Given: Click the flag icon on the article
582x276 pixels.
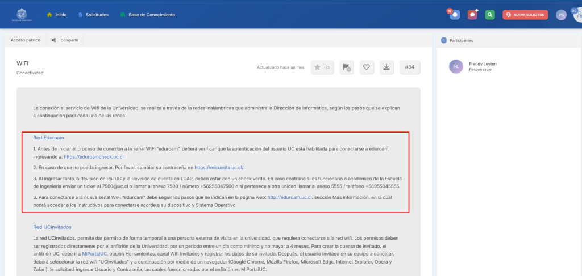Looking at the screenshot, I should pyautogui.click(x=346, y=67).
